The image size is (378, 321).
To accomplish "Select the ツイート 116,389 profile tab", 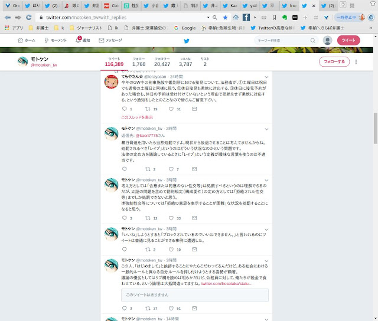I will tap(114, 62).
